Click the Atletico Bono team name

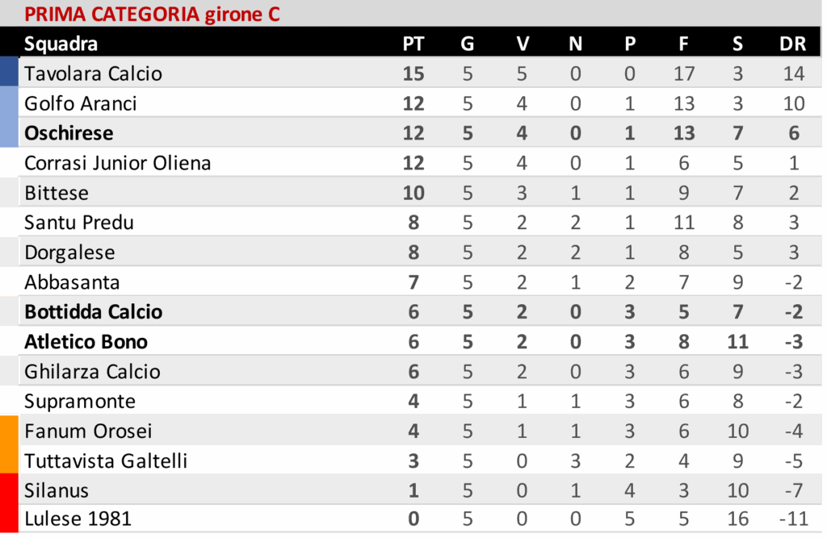[x=86, y=341]
